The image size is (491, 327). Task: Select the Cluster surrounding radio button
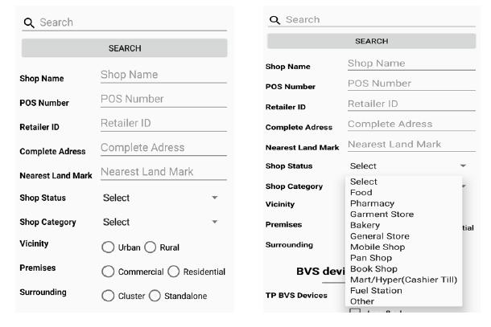tap(109, 296)
